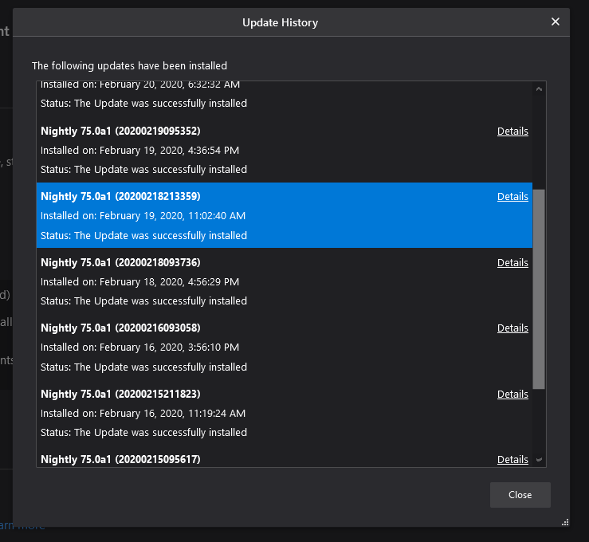Select Nightly 75.0a1 (20200218213359) entry

[285, 215]
